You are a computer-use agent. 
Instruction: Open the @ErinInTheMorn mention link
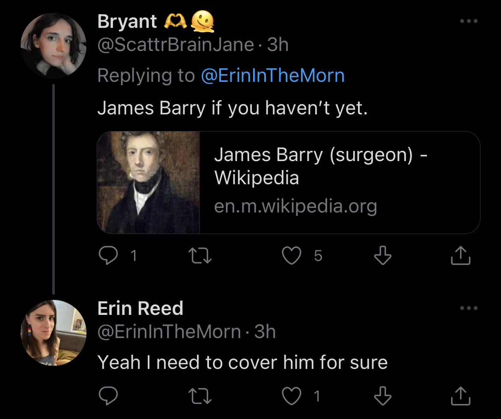[273, 76]
